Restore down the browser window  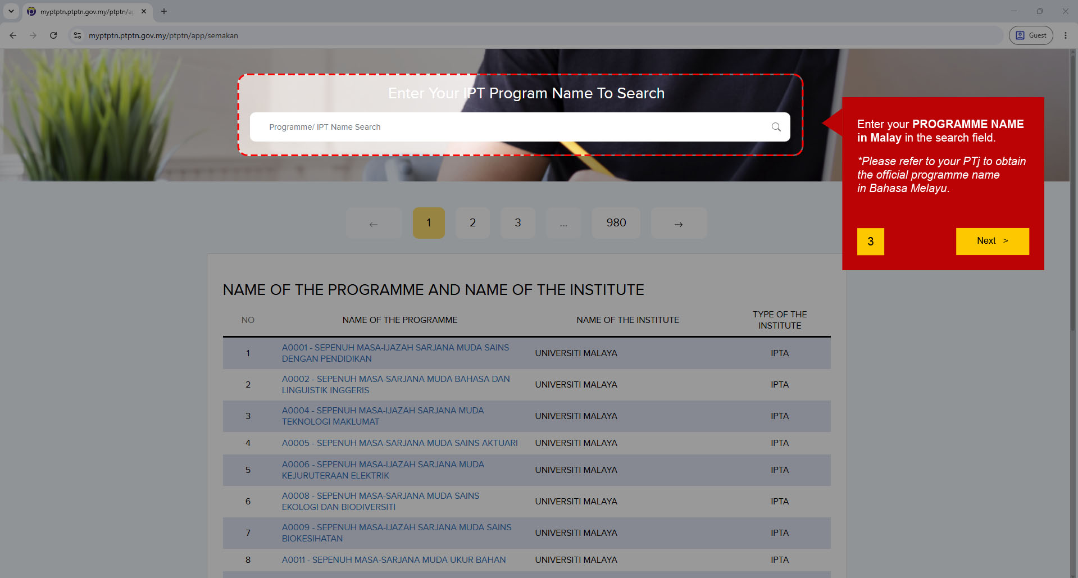click(x=1040, y=11)
